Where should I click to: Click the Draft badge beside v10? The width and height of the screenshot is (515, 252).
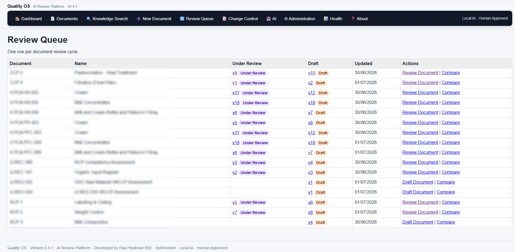click(323, 73)
